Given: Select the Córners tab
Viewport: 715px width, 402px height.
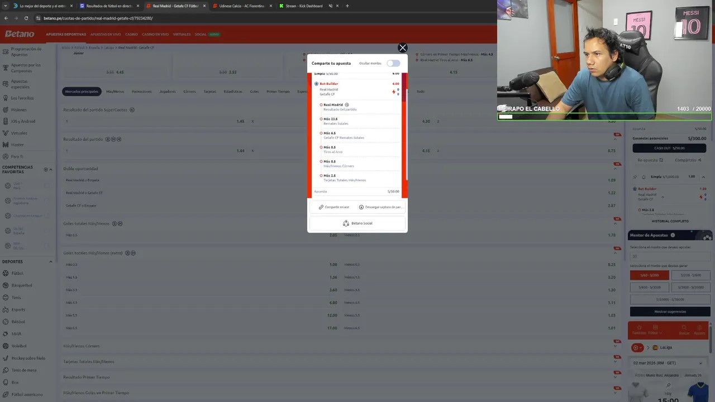Looking at the screenshot, I should coord(190,92).
